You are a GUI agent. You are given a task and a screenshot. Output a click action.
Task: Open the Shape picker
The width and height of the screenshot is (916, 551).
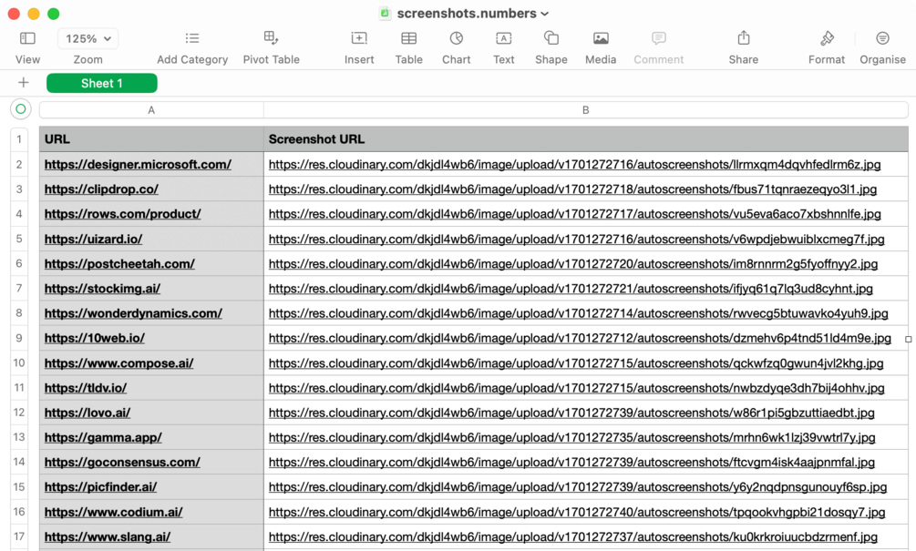tap(551, 38)
